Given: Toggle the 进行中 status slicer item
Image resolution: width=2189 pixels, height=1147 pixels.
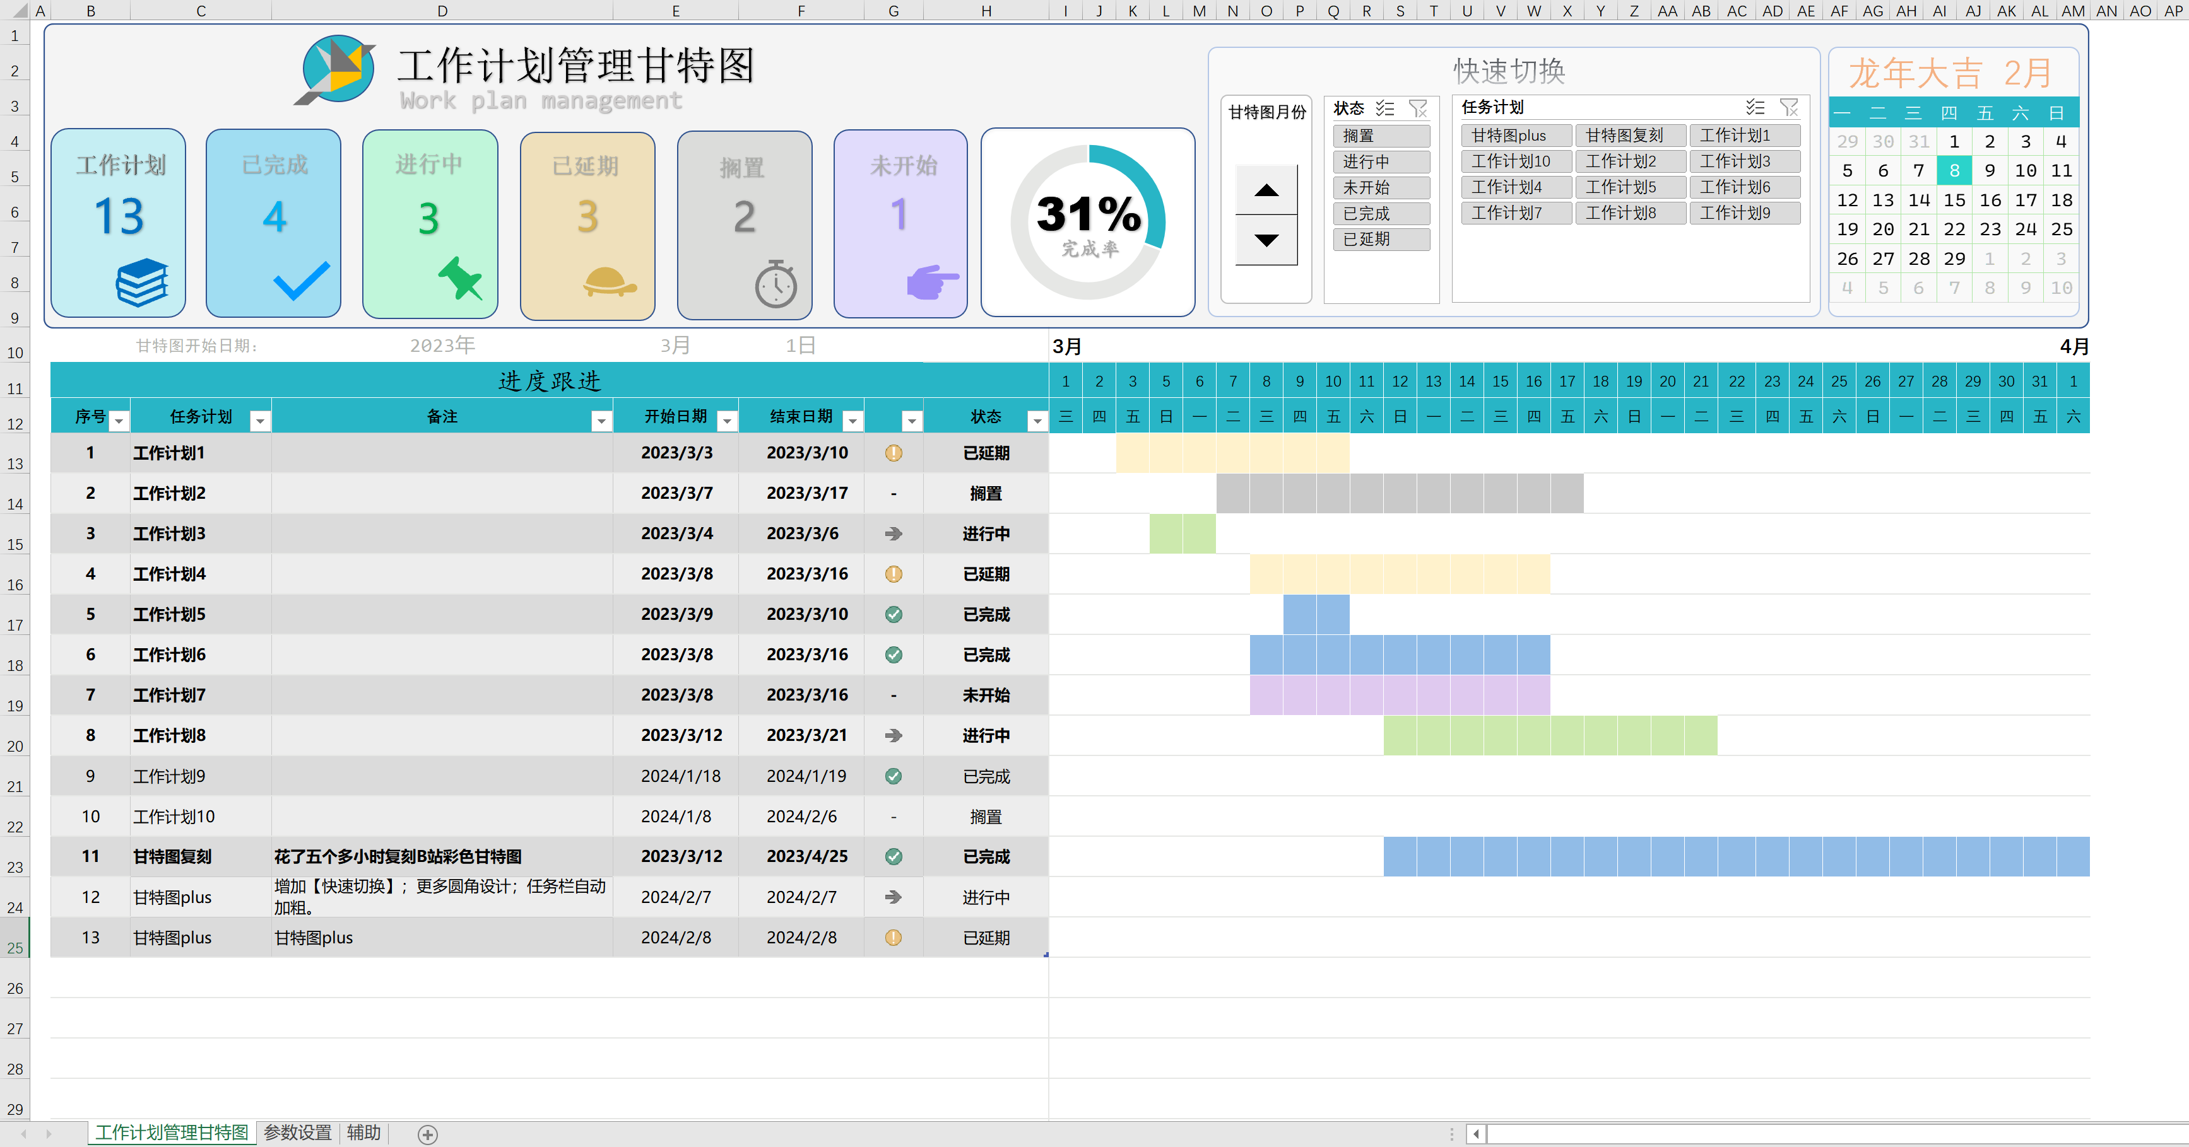Looking at the screenshot, I should coord(1381,161).
